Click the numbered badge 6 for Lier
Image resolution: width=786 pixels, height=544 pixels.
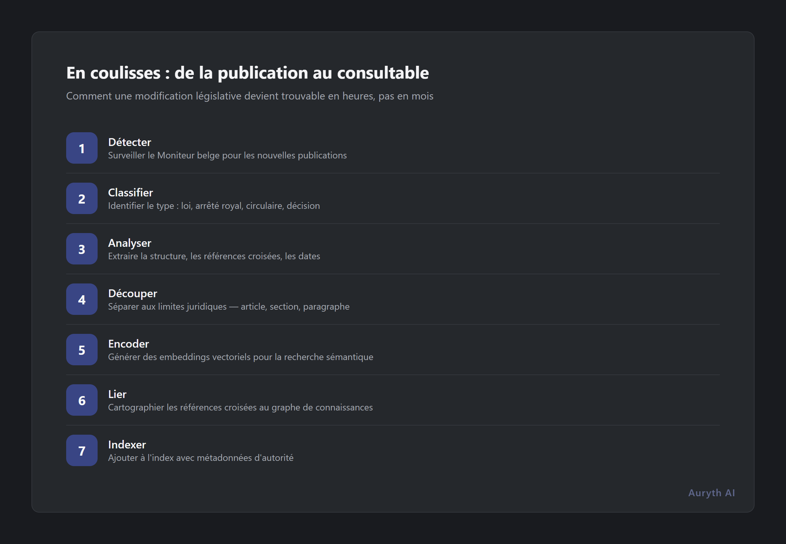pyautogui.click(x=82, y=400)
